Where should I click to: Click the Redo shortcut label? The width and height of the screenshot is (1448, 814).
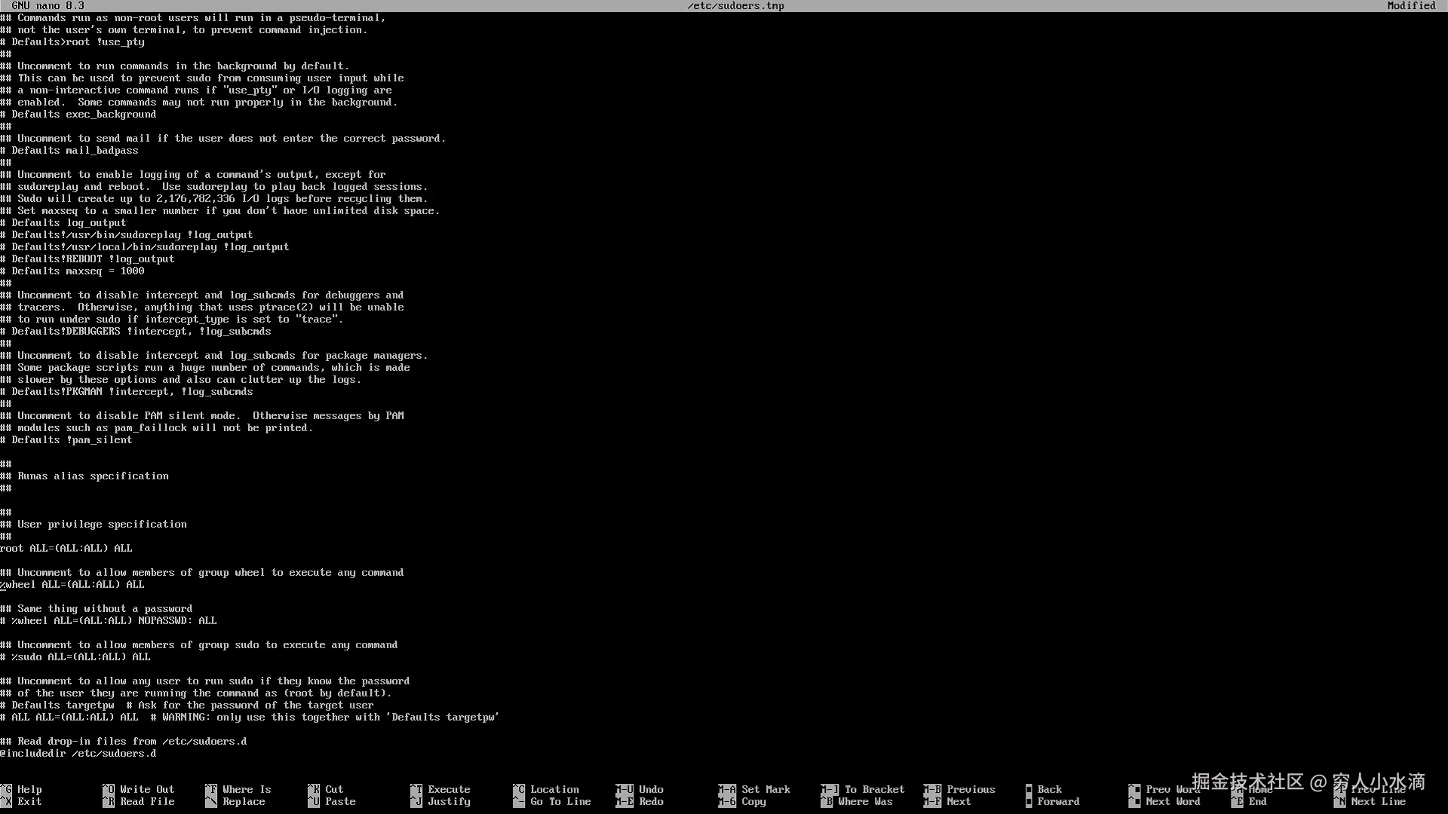[x=650, y=801]
